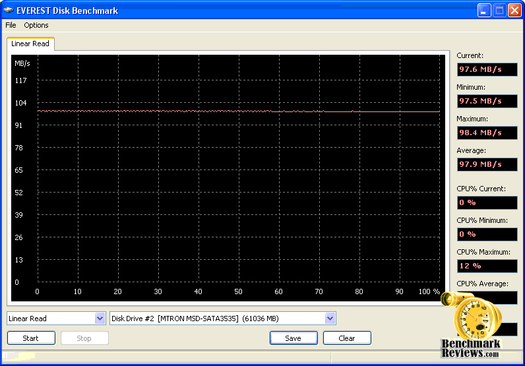Click the MB/s axis label on graph
The height and width of the screenshot is (366, 525).
pos(22,63)
